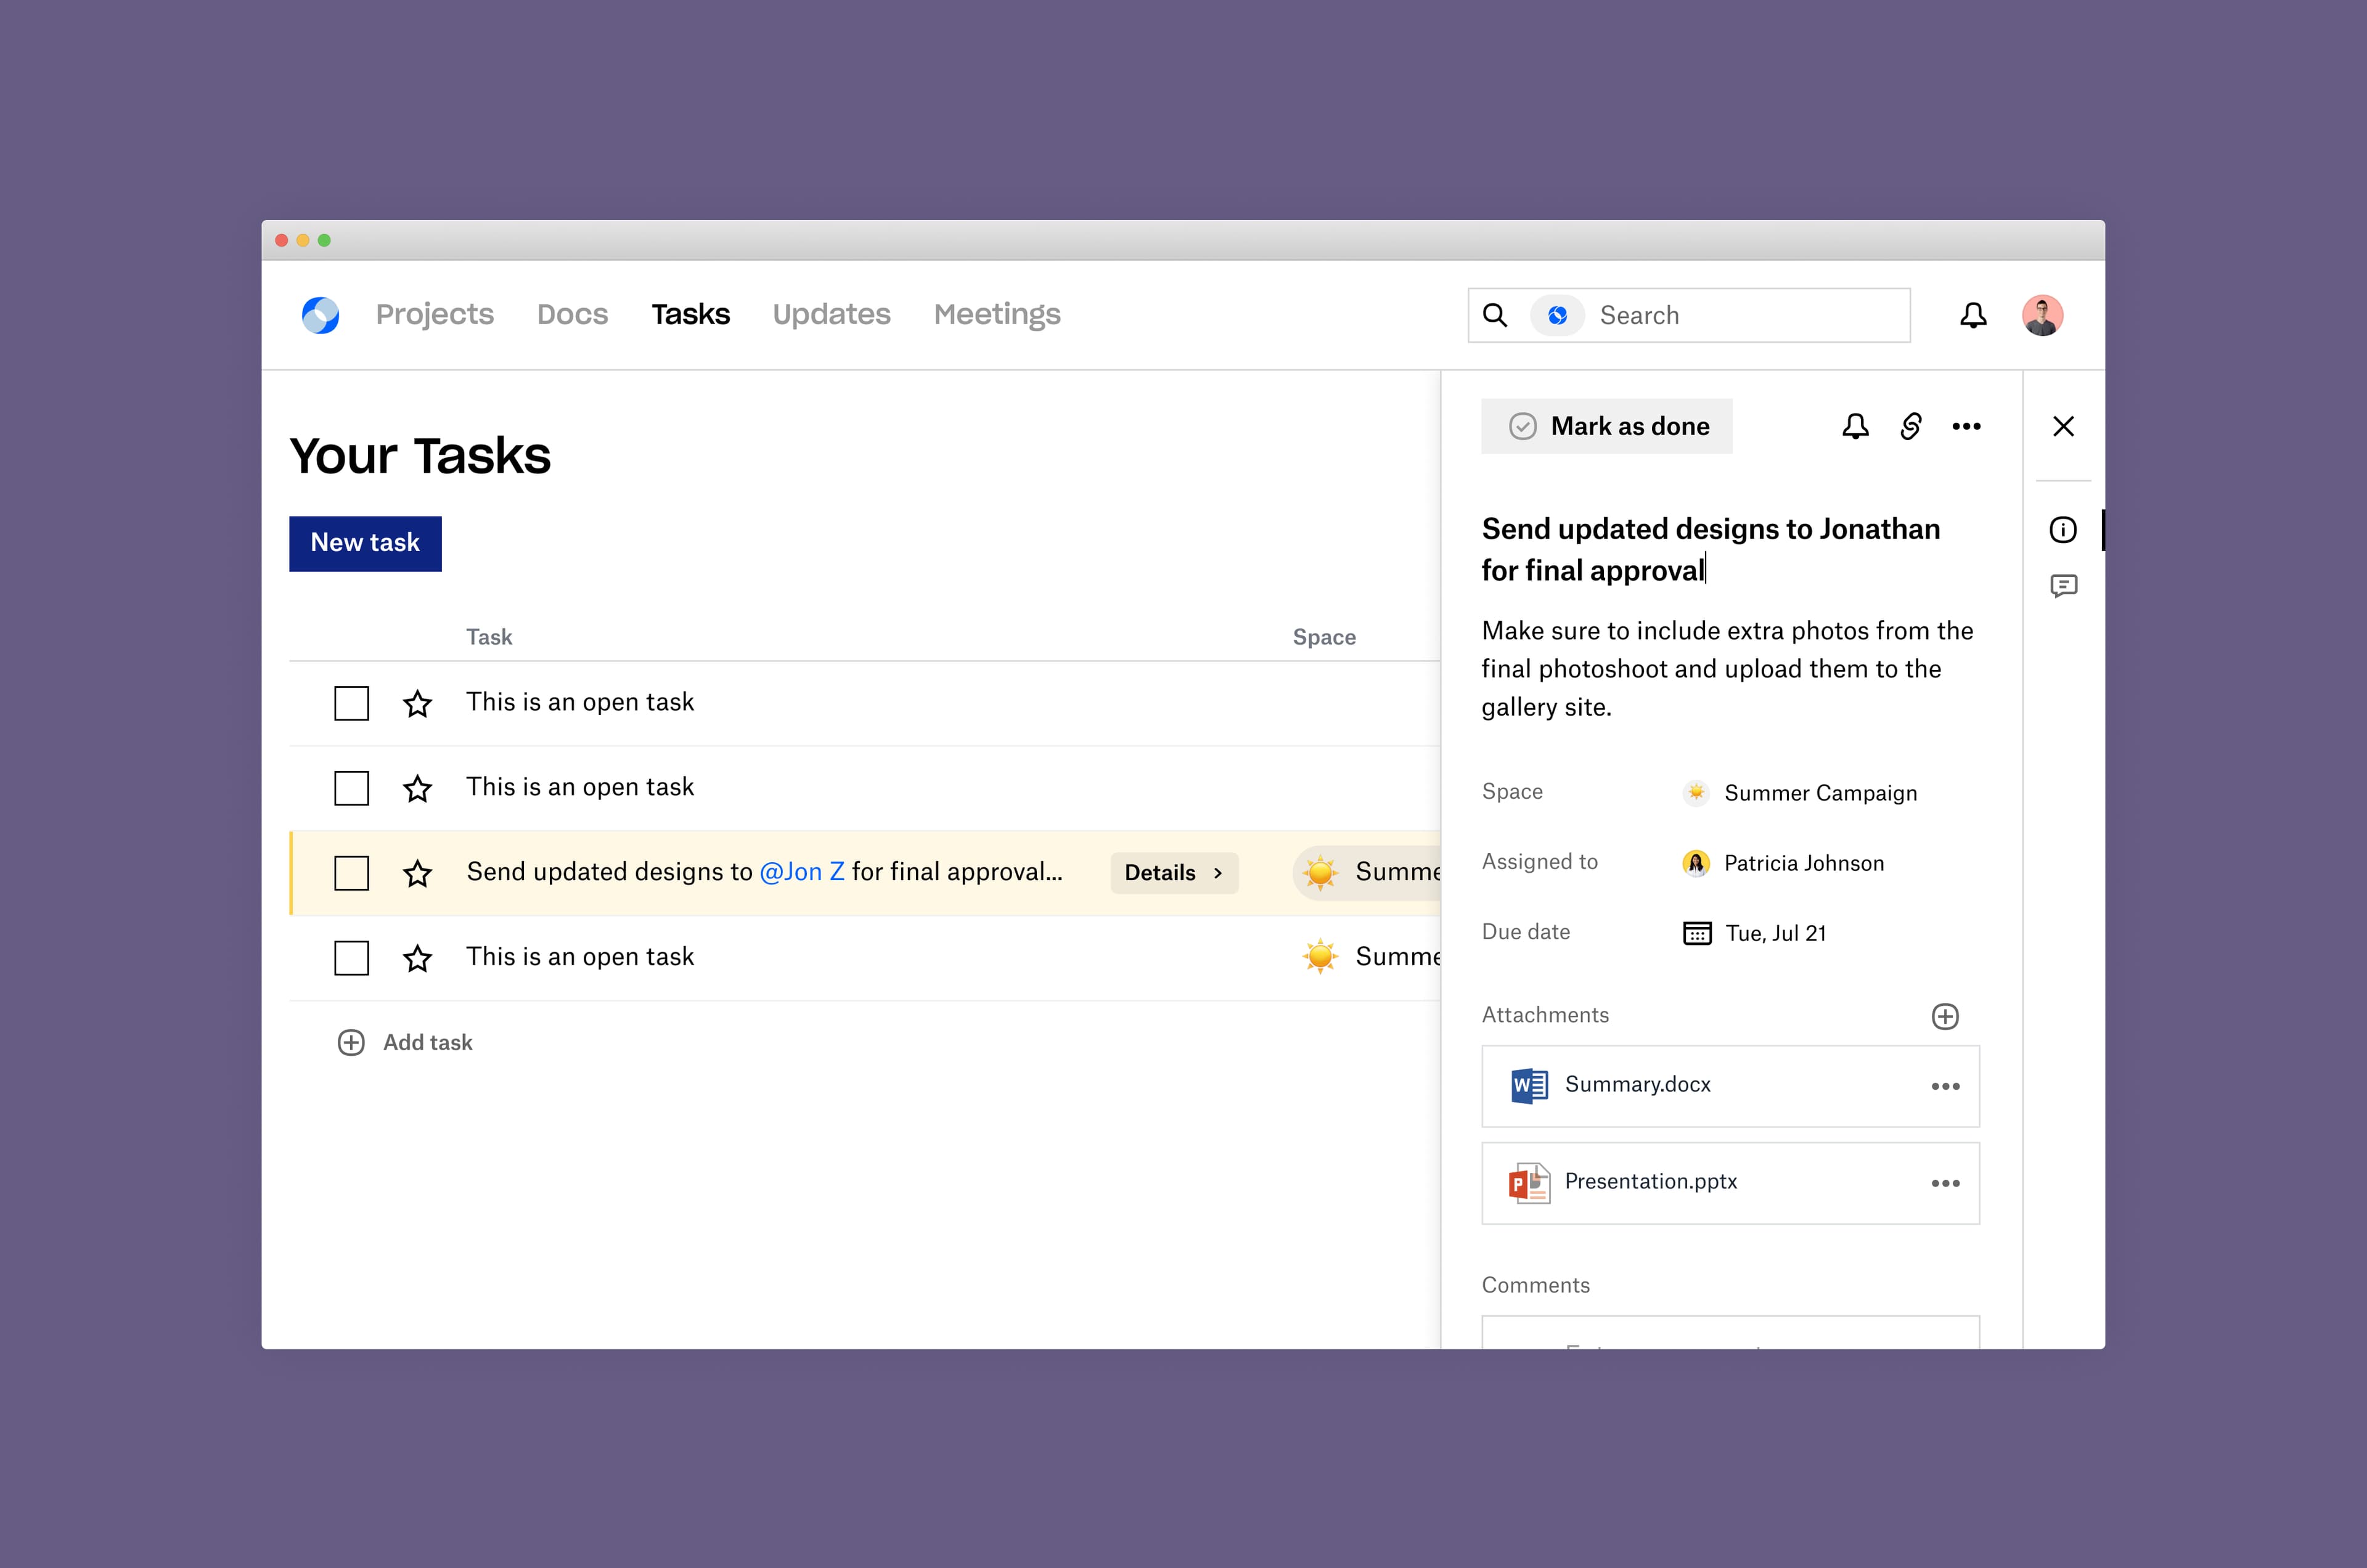Star the last open task
The width and height of the screenshot is (2367, 1568).
coord(417,958)
